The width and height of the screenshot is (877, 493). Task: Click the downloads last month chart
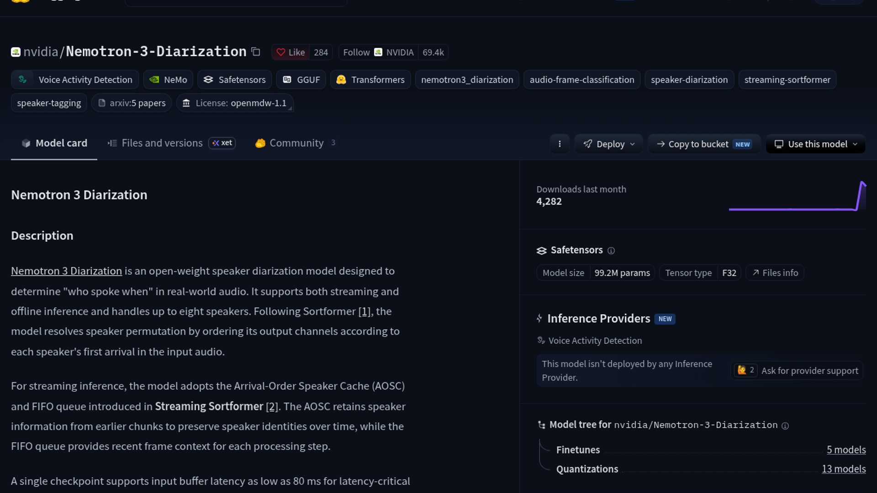pyautogui.click(x=797, y=196)
